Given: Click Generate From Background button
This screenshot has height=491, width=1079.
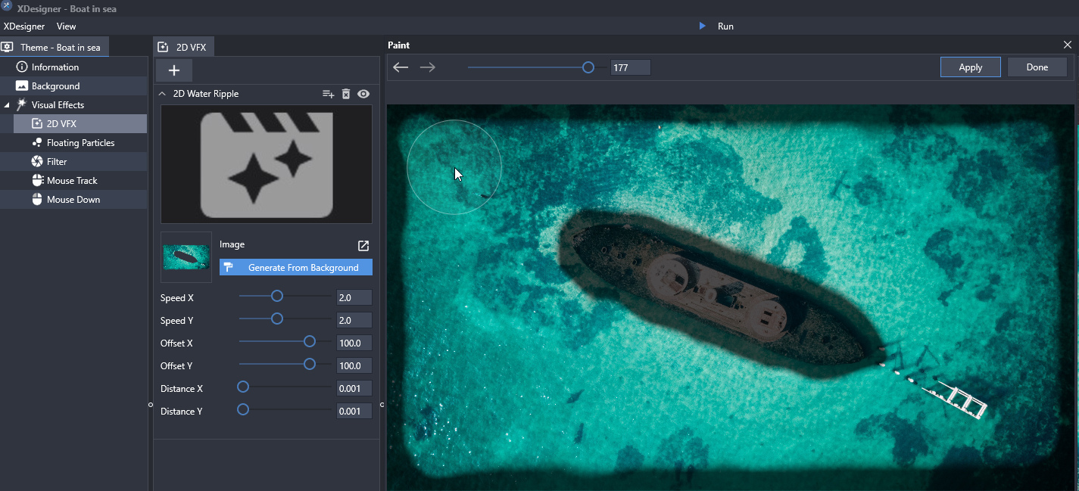Looking at the screenshot, I should click(x=296, y=267).
